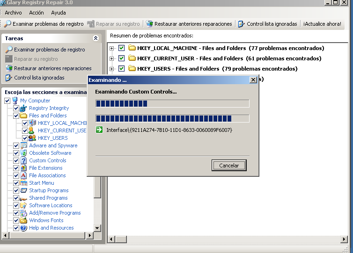
Task: Click results pane scroll right arrow
Action: click(344, 239)
